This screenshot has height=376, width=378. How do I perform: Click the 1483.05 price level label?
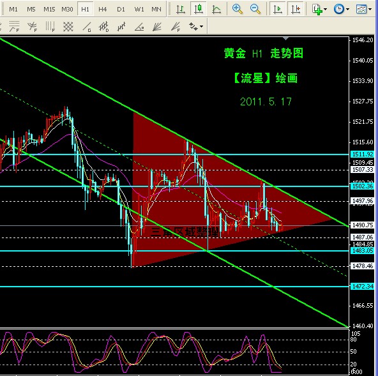click(362, 251)
